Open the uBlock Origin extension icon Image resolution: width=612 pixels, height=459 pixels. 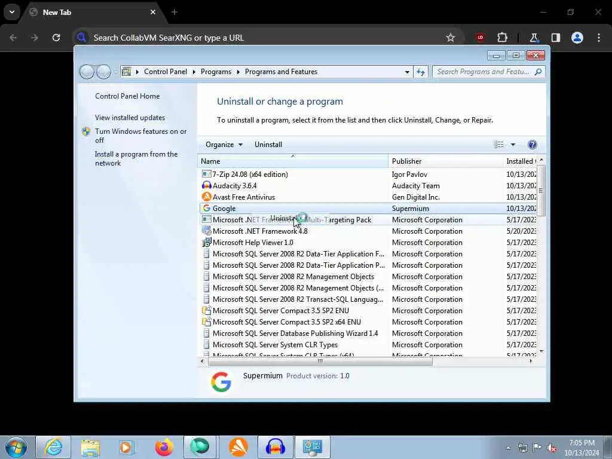480,38
